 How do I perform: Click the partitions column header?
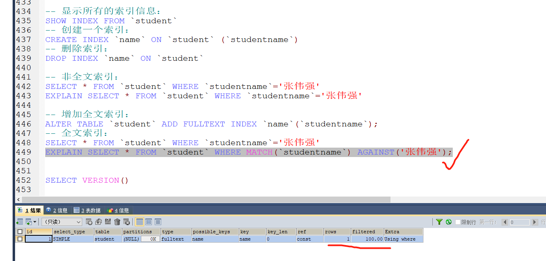tap(141, 232)
